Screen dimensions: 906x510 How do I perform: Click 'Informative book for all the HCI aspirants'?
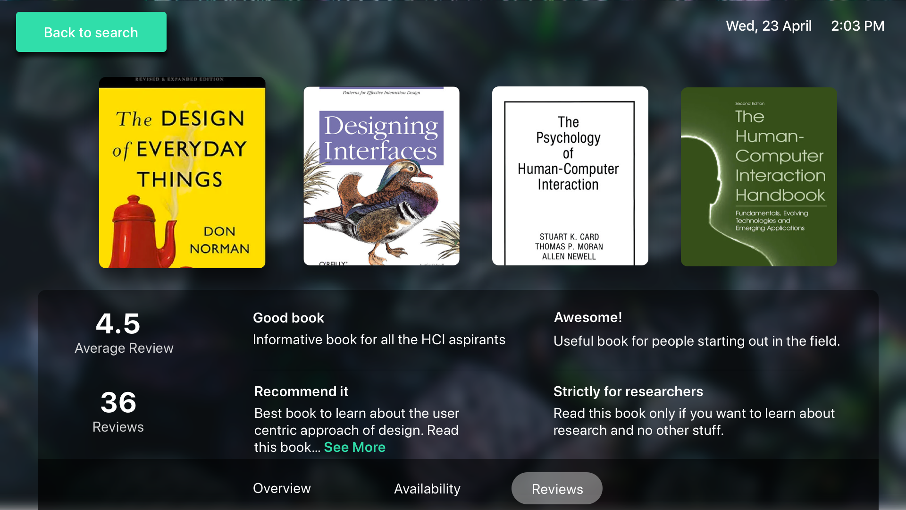tap(379, 340)
